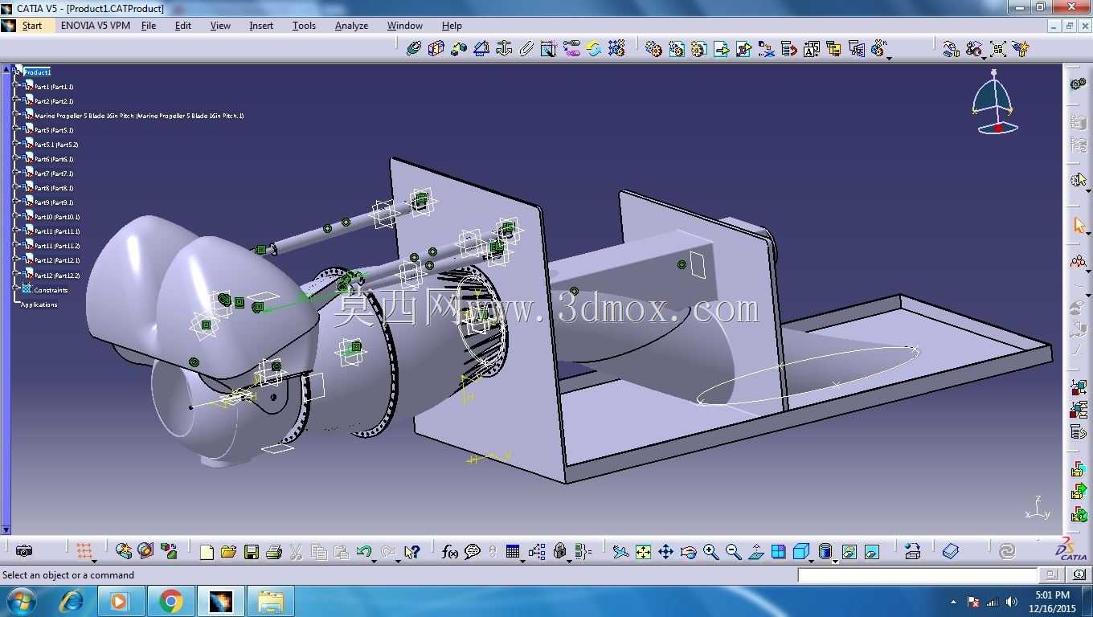Screen dimensions: 1093x617
Task: Open the ENOVIA V5 VPM menu
Action: [96, 26]
